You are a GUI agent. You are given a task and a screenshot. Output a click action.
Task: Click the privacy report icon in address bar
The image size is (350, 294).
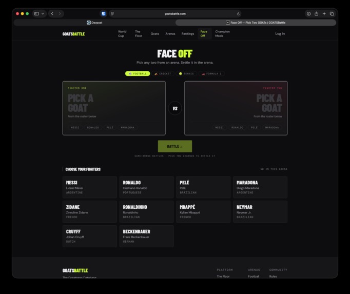tap(112, 14)
